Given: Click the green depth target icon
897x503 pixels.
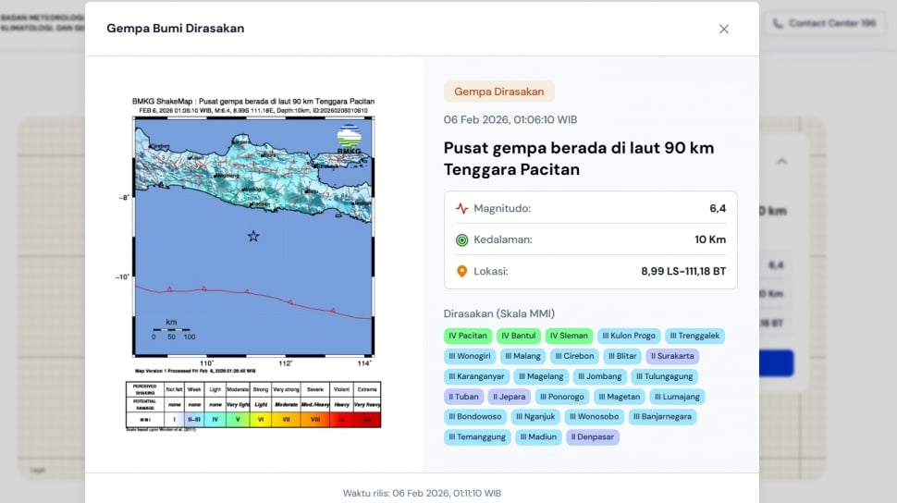Looking at the screenshot, I should 462,239.
